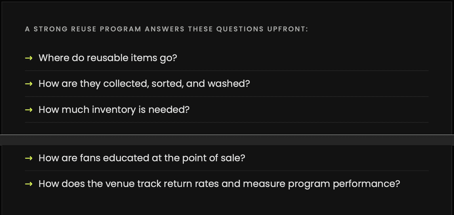Click the 'venue track return rates' question line

tap(219, 184)
